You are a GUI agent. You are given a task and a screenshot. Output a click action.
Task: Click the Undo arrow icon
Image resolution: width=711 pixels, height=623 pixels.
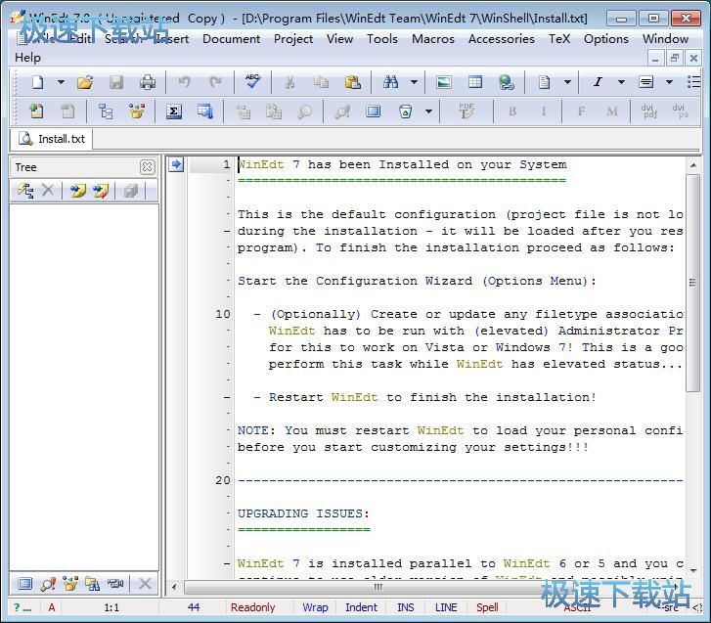pyautogui.click(x=184, y=82)
